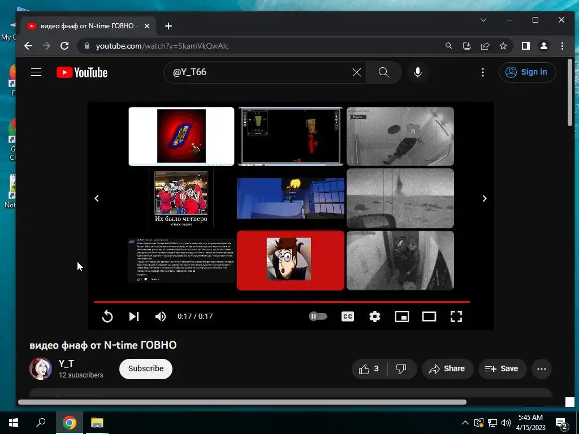Open the player settings gear
Viewport: 579px width, 434px height.
pos(375,316)
